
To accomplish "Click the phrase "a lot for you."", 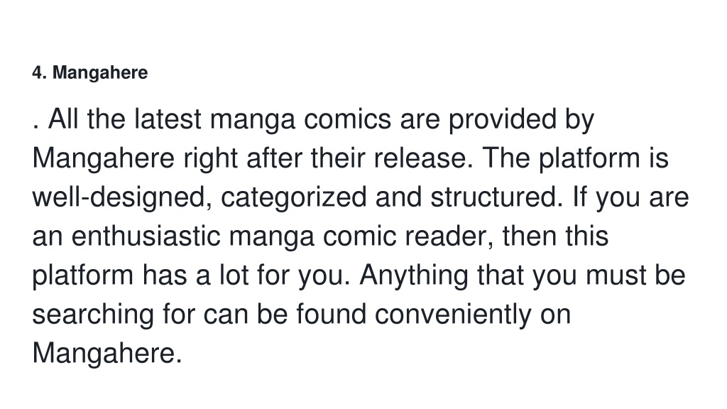I will [273, 276].
